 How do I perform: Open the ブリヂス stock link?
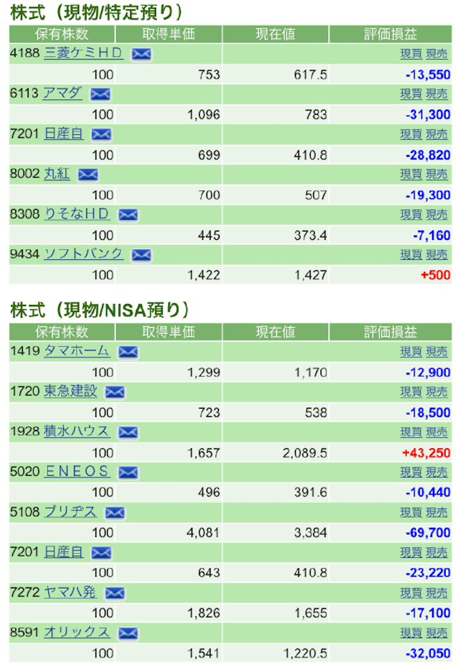pyautogui.click(x=71, y=512)
